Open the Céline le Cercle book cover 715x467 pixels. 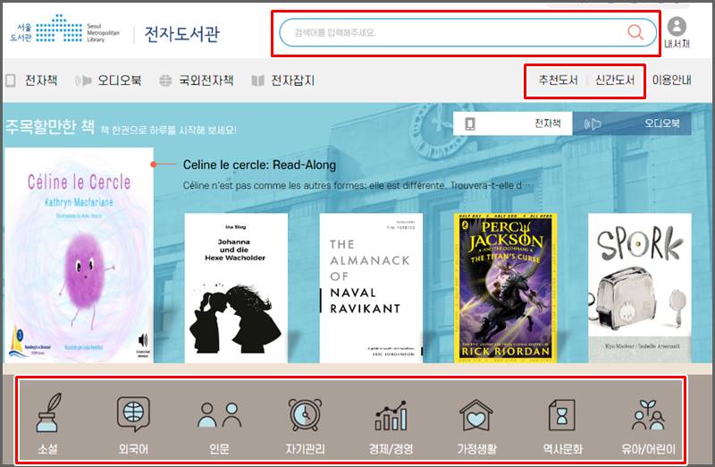(x=79, y=255)
